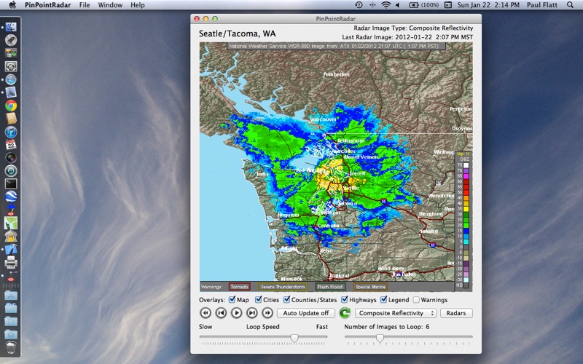Open the Wi-Fi status menu
583x364 pixels.
[386, 5]
